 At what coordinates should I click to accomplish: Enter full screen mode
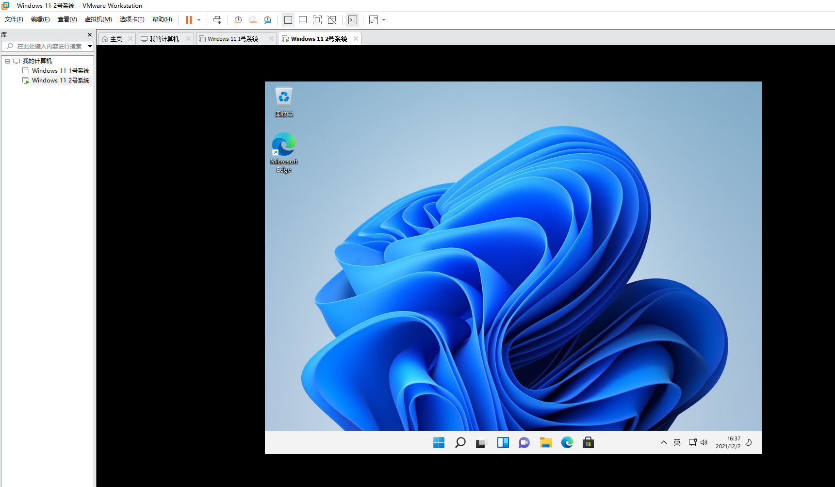[317, 20]
